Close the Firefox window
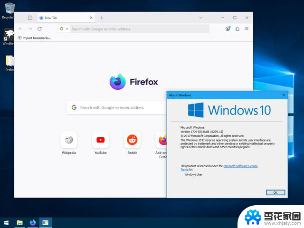Image resolution: width=304 pixels, height=228 pixels. [x=247, y=18]
